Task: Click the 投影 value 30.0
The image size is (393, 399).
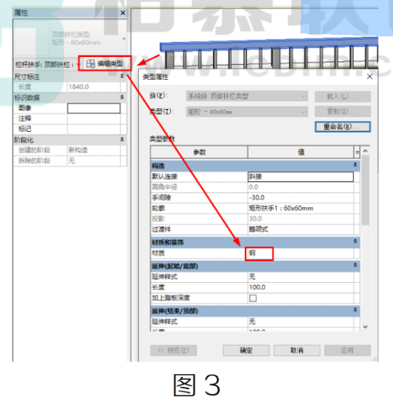Action: pos(300,219)
